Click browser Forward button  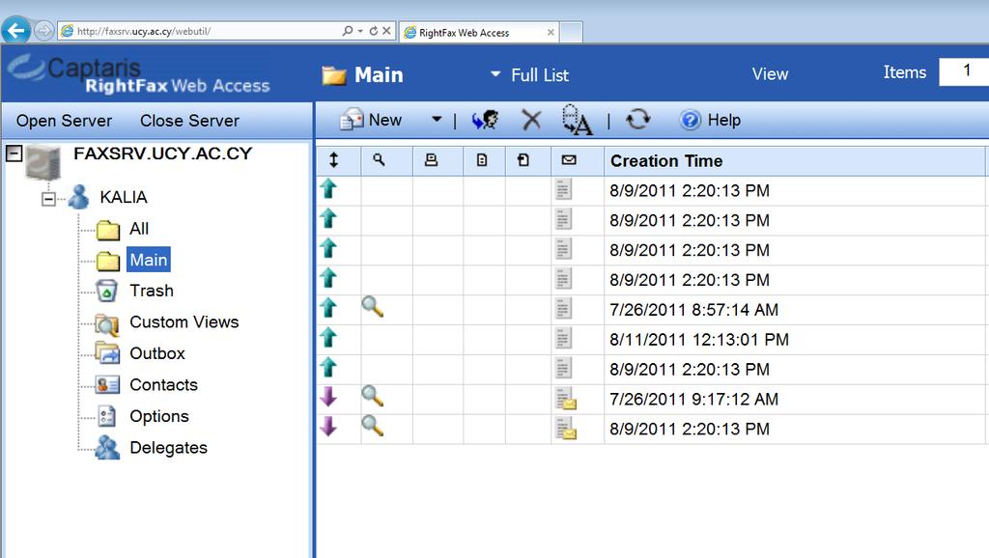click(43, 30)
